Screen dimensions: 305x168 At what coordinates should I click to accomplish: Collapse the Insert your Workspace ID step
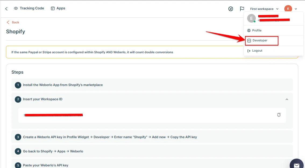287,99
